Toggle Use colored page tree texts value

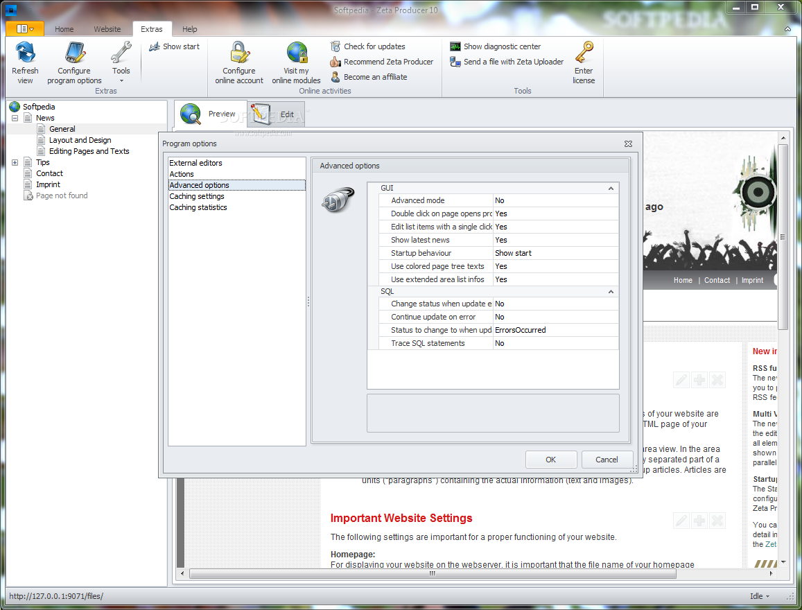555,266
